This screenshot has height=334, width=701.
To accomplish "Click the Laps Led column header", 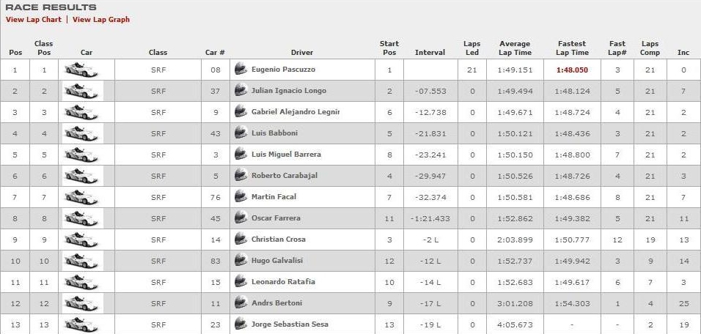I will (471, 48).
